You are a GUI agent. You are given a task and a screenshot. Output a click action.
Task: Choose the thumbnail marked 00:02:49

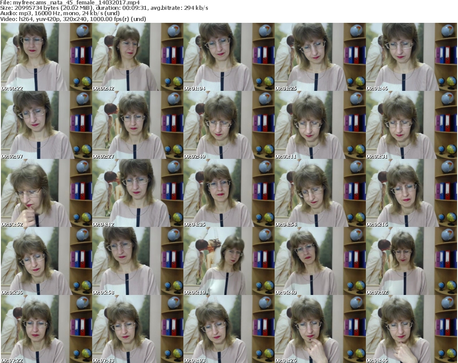pyautogui.click(x=229, y=125)
